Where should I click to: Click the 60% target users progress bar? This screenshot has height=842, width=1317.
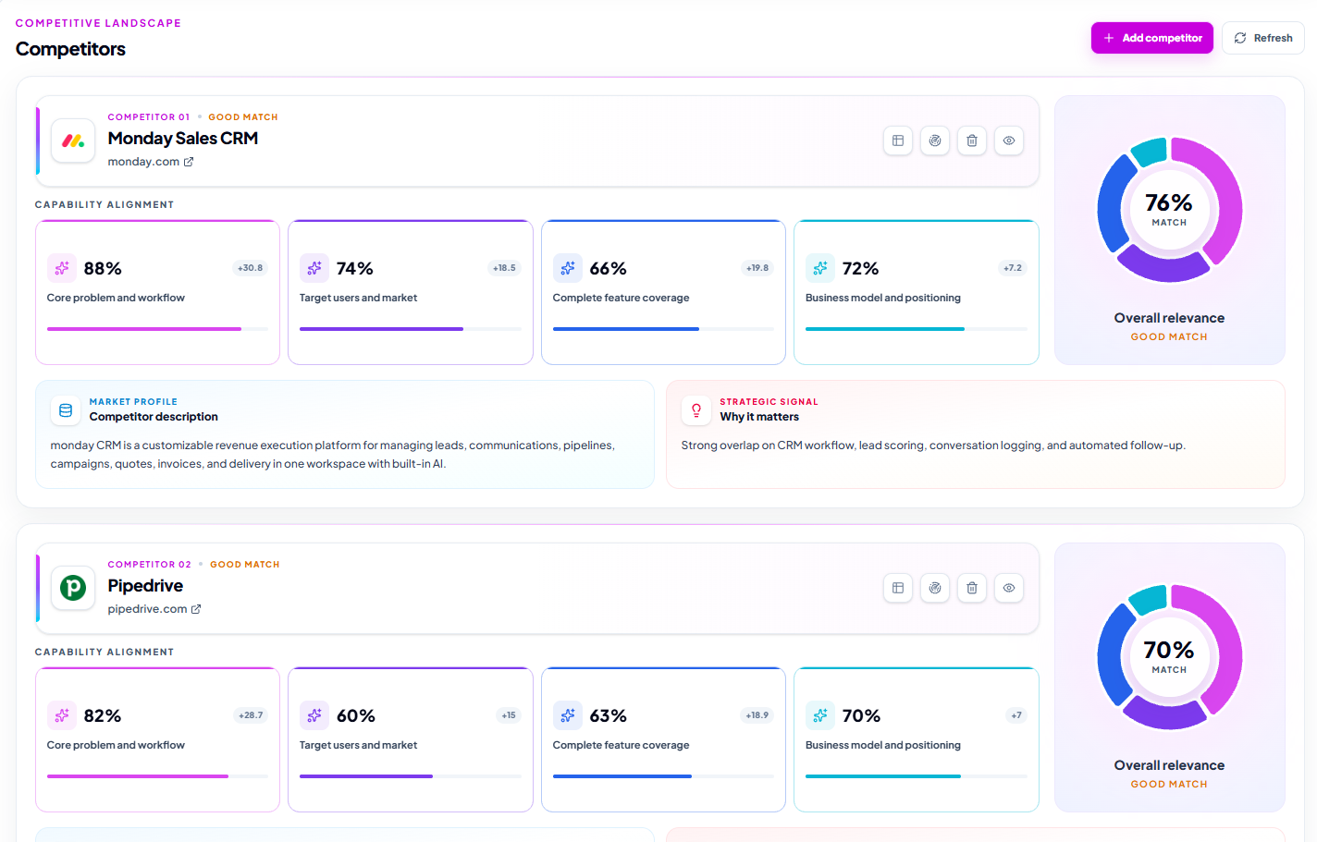click(x=411, y=776)
